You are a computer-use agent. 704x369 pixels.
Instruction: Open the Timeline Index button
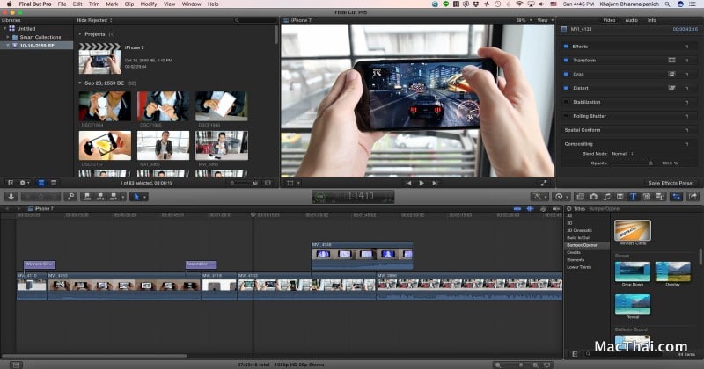pos(16,365)
